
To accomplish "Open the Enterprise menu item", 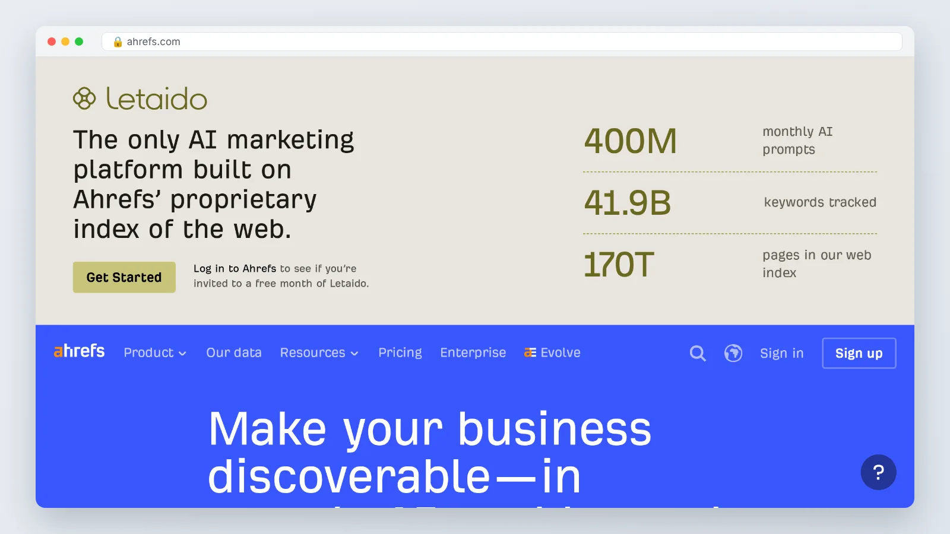I will point(473,352).
